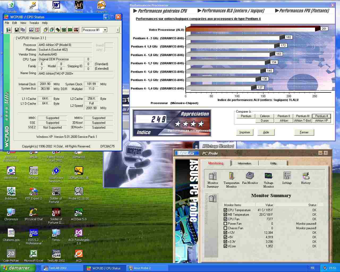Screen dimensions: 340x272
Task: Open the Temperature Monitor in PC Probe
Action: point(231,180)
